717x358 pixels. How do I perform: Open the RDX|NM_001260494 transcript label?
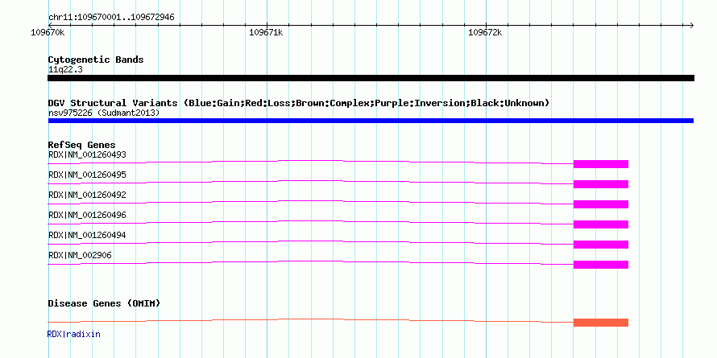coord(87,235)
